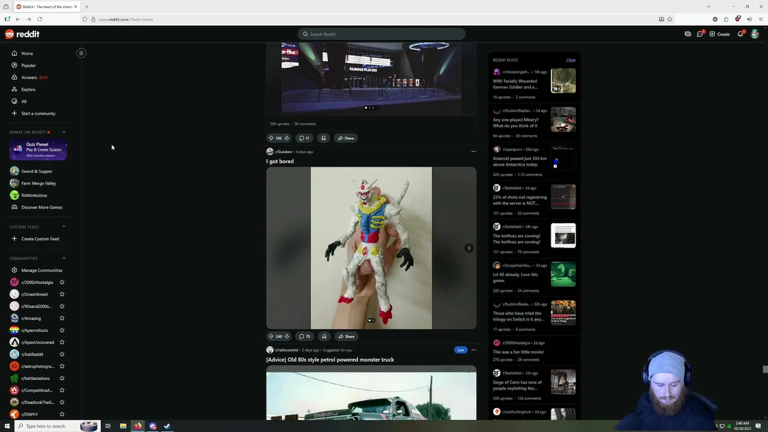Open File Explorer from the taskbar

coord(123,426)
